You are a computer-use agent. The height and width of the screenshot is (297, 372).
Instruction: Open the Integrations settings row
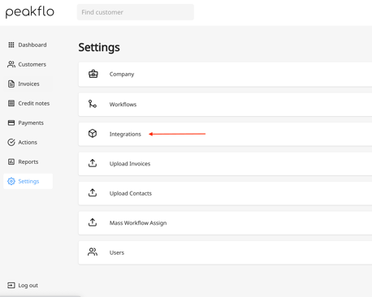[x=225, y=134]
